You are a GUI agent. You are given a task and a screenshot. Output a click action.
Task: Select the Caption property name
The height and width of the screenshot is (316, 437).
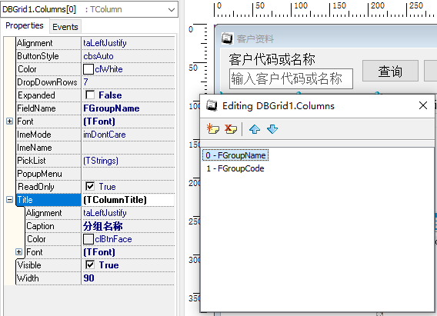pyautogui.click(x=41, y=226)
